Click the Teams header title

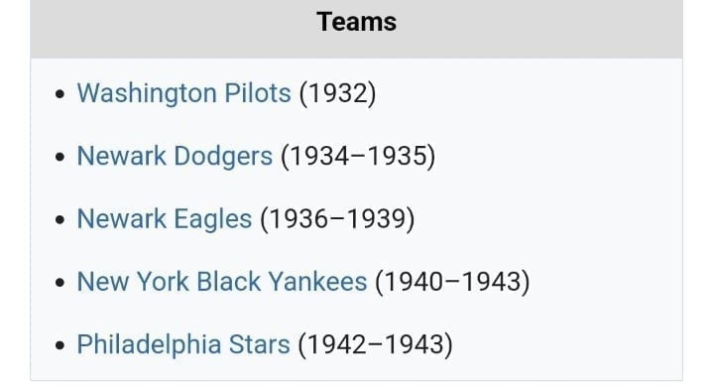pos(357,22)
